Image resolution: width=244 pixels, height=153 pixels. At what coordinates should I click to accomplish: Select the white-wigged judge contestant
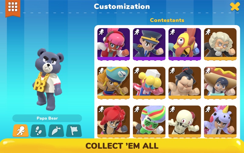pos(220,44)
